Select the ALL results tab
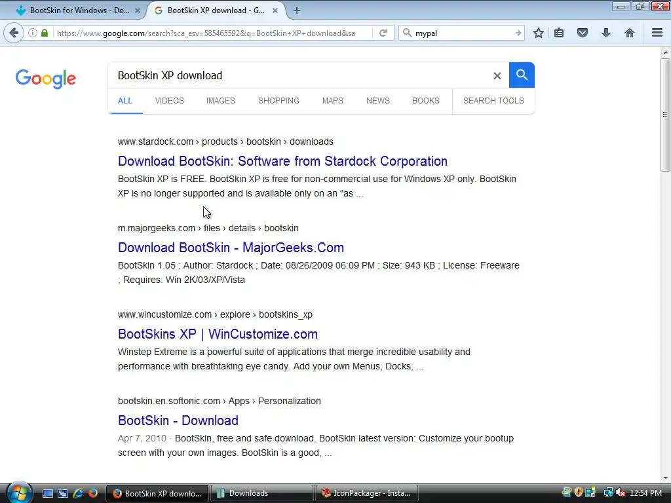This screenshot has width=671, height=503. tap(125, 101)
